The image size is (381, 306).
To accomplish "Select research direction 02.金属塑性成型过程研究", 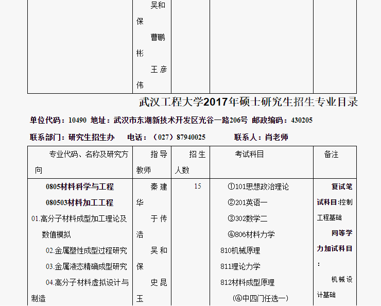I will click(86, 250).
